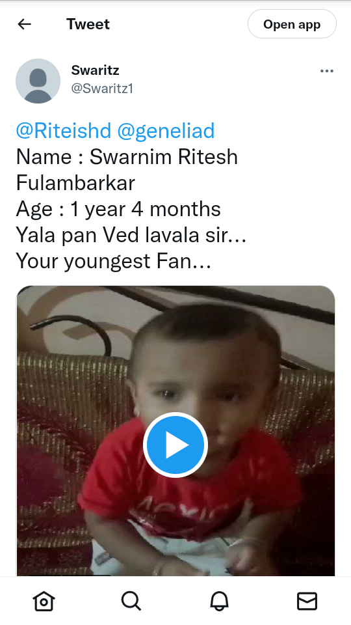
Task: Play the video with the blue play button
Action: pos(175,445)
